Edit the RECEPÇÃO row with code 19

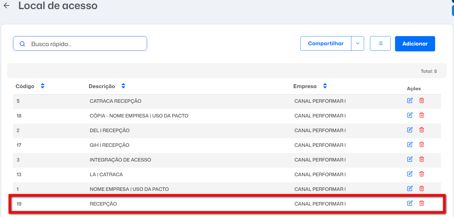(410, 203)
